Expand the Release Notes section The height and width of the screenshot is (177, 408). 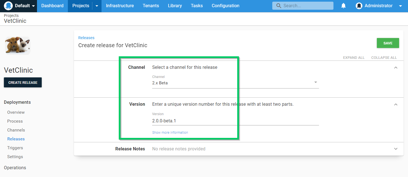pyautogui.click(x=395, y=149)
